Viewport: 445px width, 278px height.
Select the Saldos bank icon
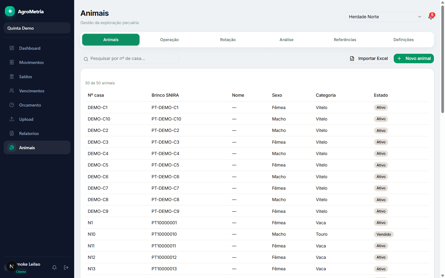(12, 76)
